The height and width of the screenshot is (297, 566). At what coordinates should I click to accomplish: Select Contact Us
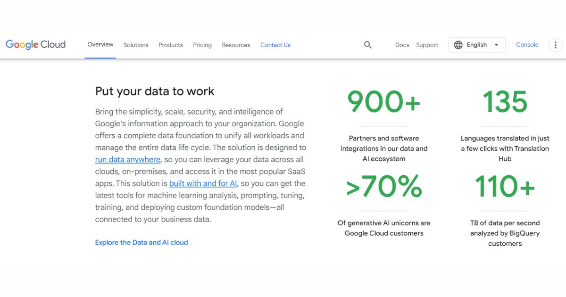[275, 45]
